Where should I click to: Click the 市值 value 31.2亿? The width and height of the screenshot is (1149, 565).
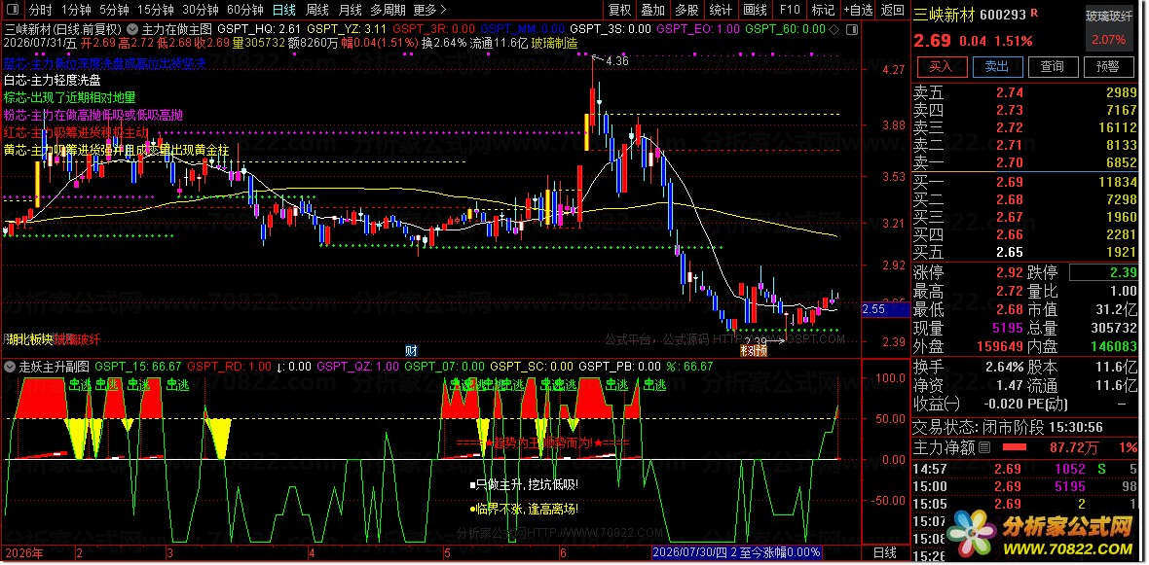click(x=1116, y=311)
